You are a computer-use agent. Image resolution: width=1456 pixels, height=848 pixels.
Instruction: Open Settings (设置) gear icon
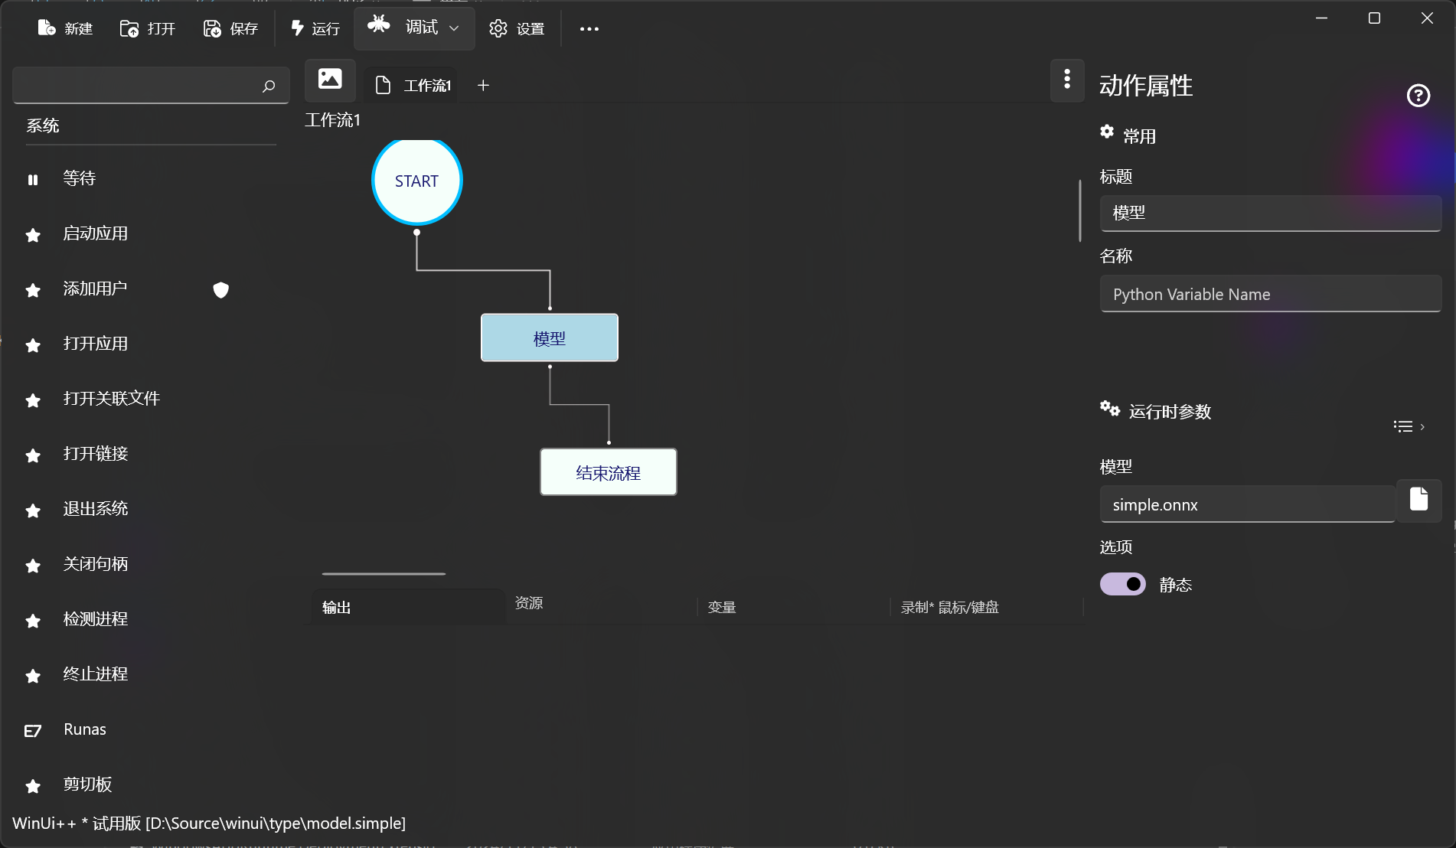498,28
